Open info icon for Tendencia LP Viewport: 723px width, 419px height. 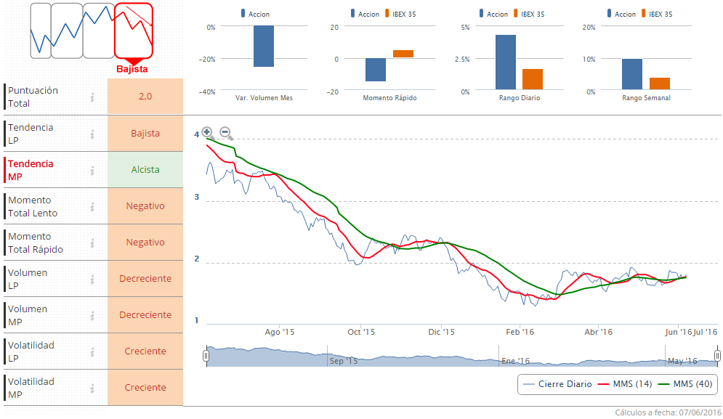(x=92, y=134)
